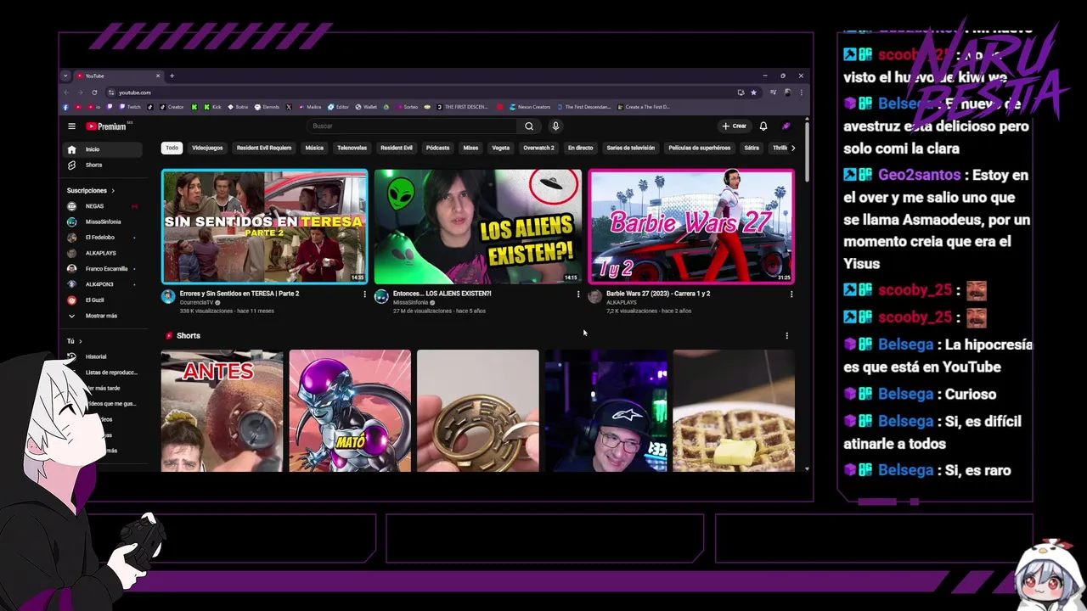
Task: Select the Overwatch 2 filter chip
Action: (x=538, y=148)
